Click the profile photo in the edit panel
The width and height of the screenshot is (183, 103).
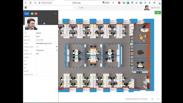coord(31,23)
